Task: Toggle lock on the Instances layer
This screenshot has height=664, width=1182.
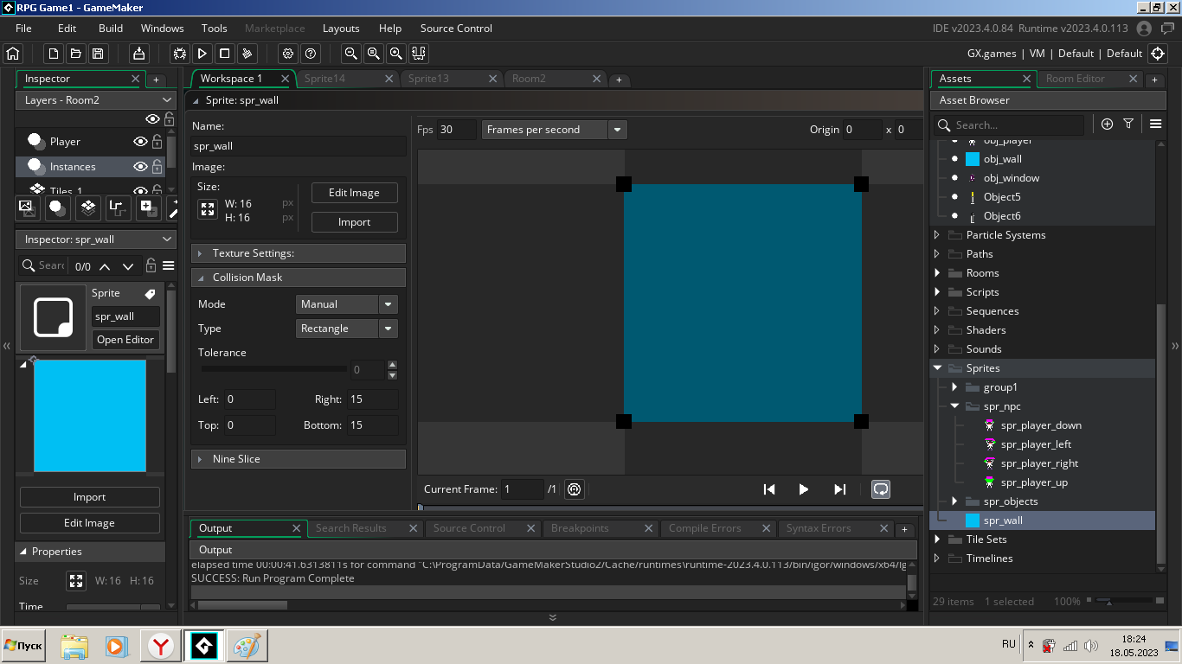Action: pos(157,167)
